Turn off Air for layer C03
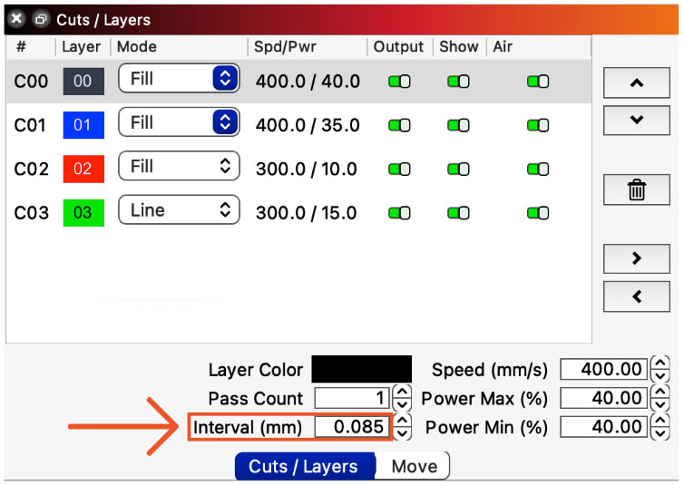This screenshot has height=485, width=684. (x=538, y=213)
